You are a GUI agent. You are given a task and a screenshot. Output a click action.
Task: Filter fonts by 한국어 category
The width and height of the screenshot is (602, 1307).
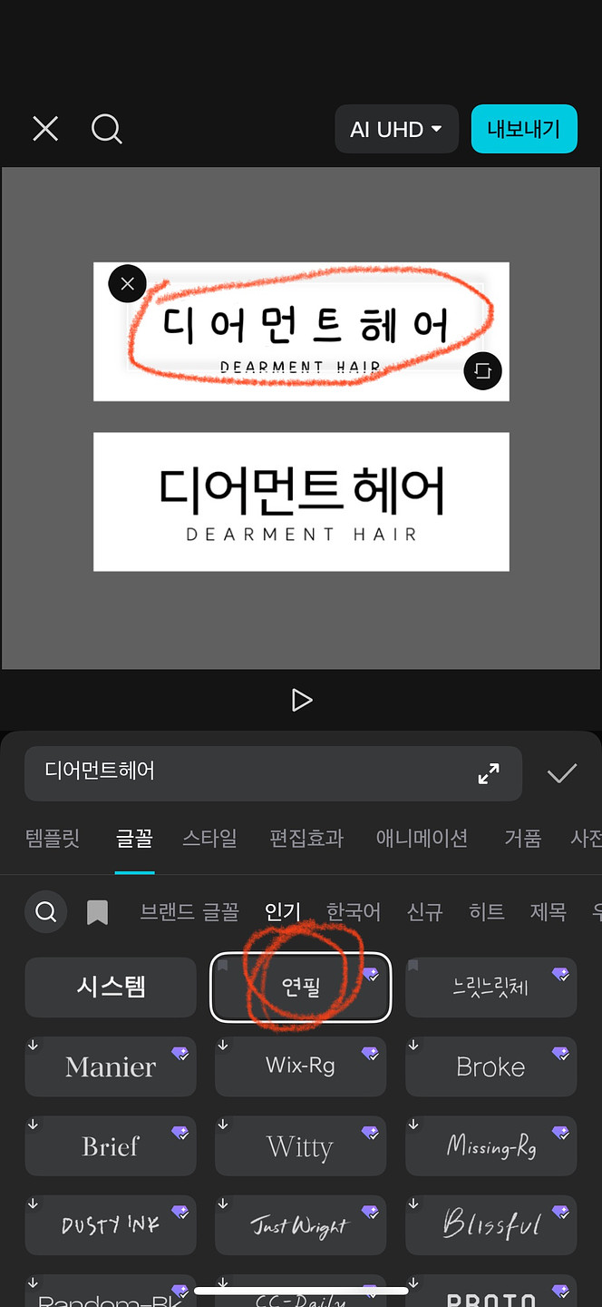point(354,911)
